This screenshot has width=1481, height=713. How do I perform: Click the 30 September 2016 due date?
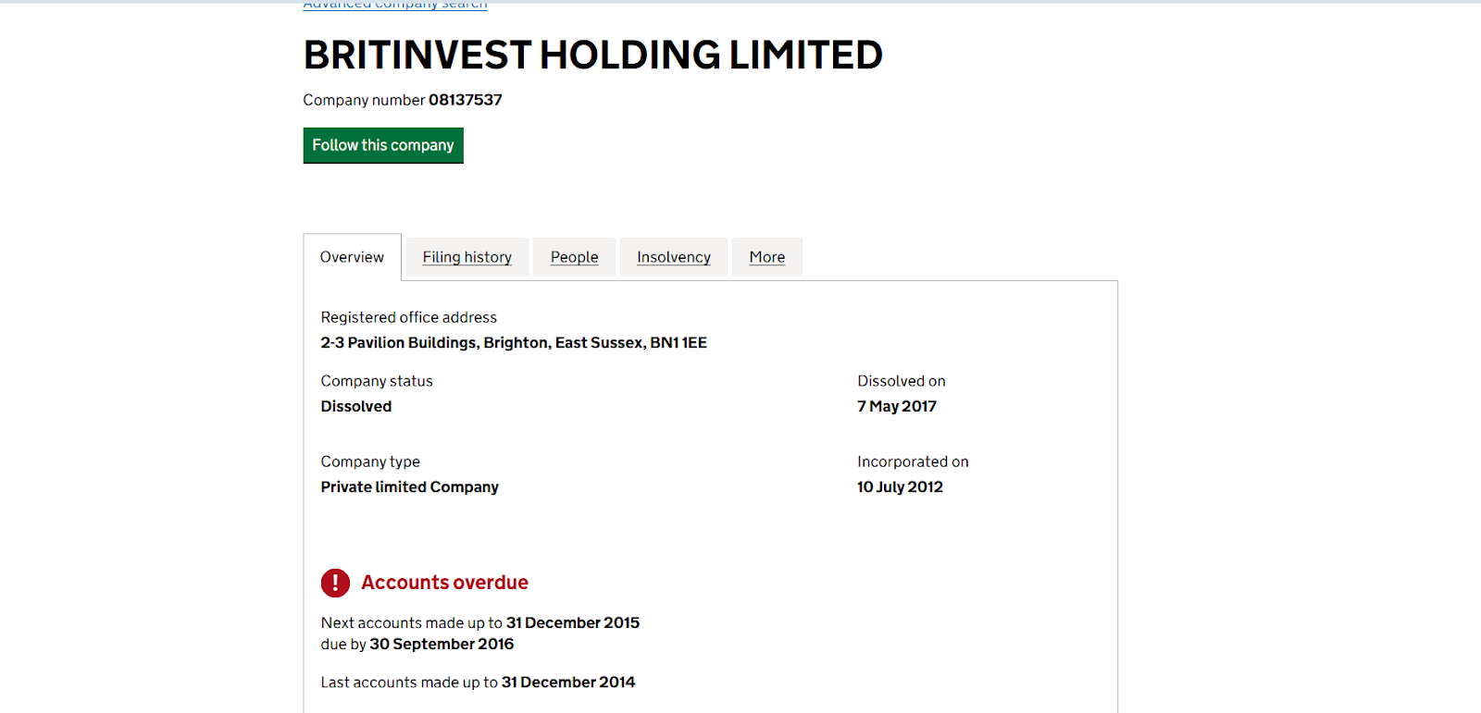click(442, 645)
